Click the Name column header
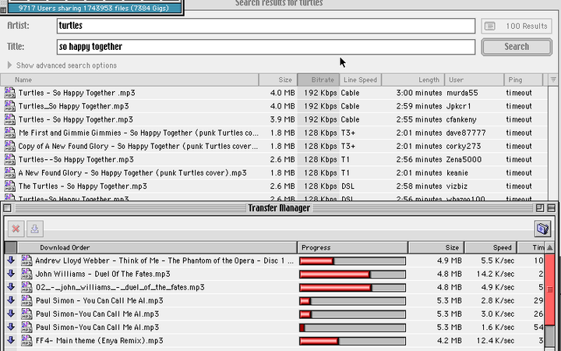561x351 pixels. tap(140, 80)
